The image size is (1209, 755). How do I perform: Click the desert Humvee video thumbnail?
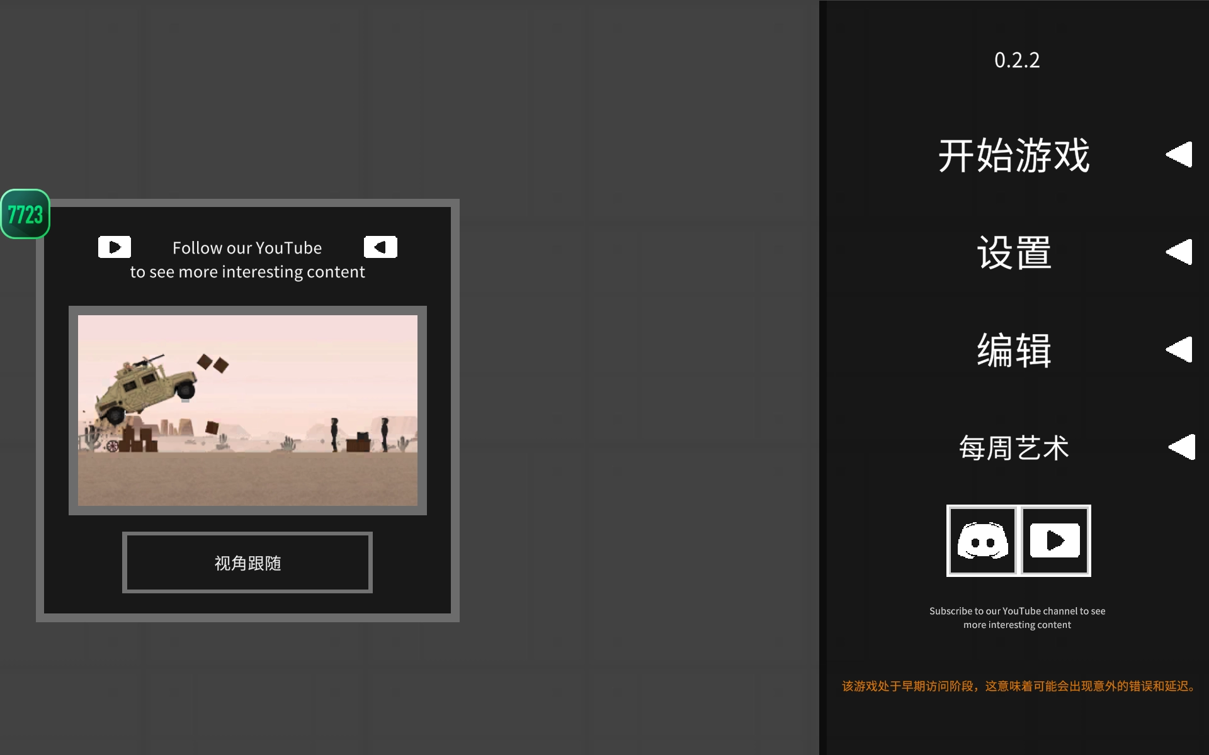point(247,410)
